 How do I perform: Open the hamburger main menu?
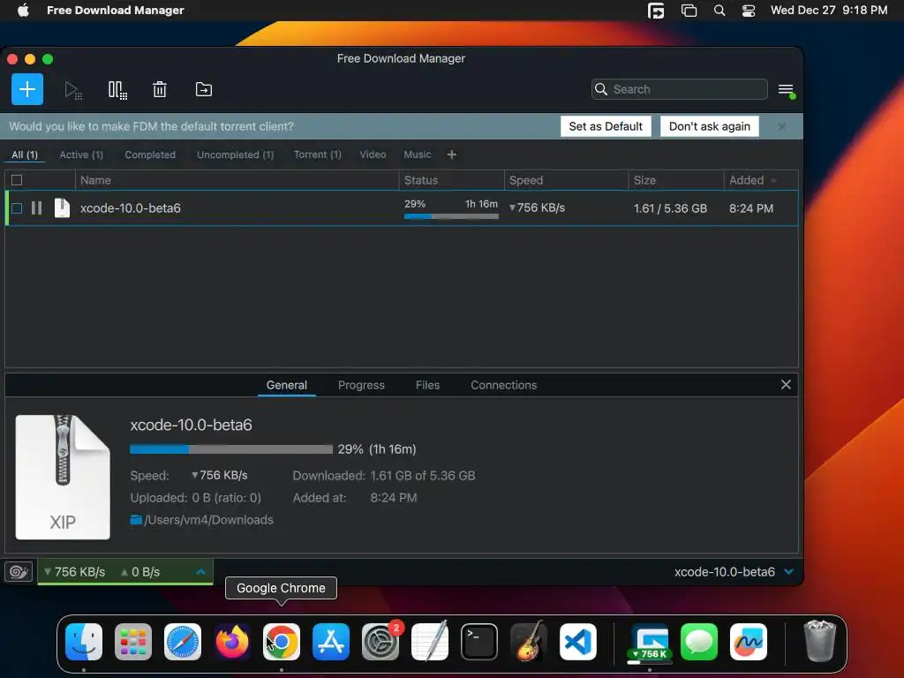click(786, 90)
